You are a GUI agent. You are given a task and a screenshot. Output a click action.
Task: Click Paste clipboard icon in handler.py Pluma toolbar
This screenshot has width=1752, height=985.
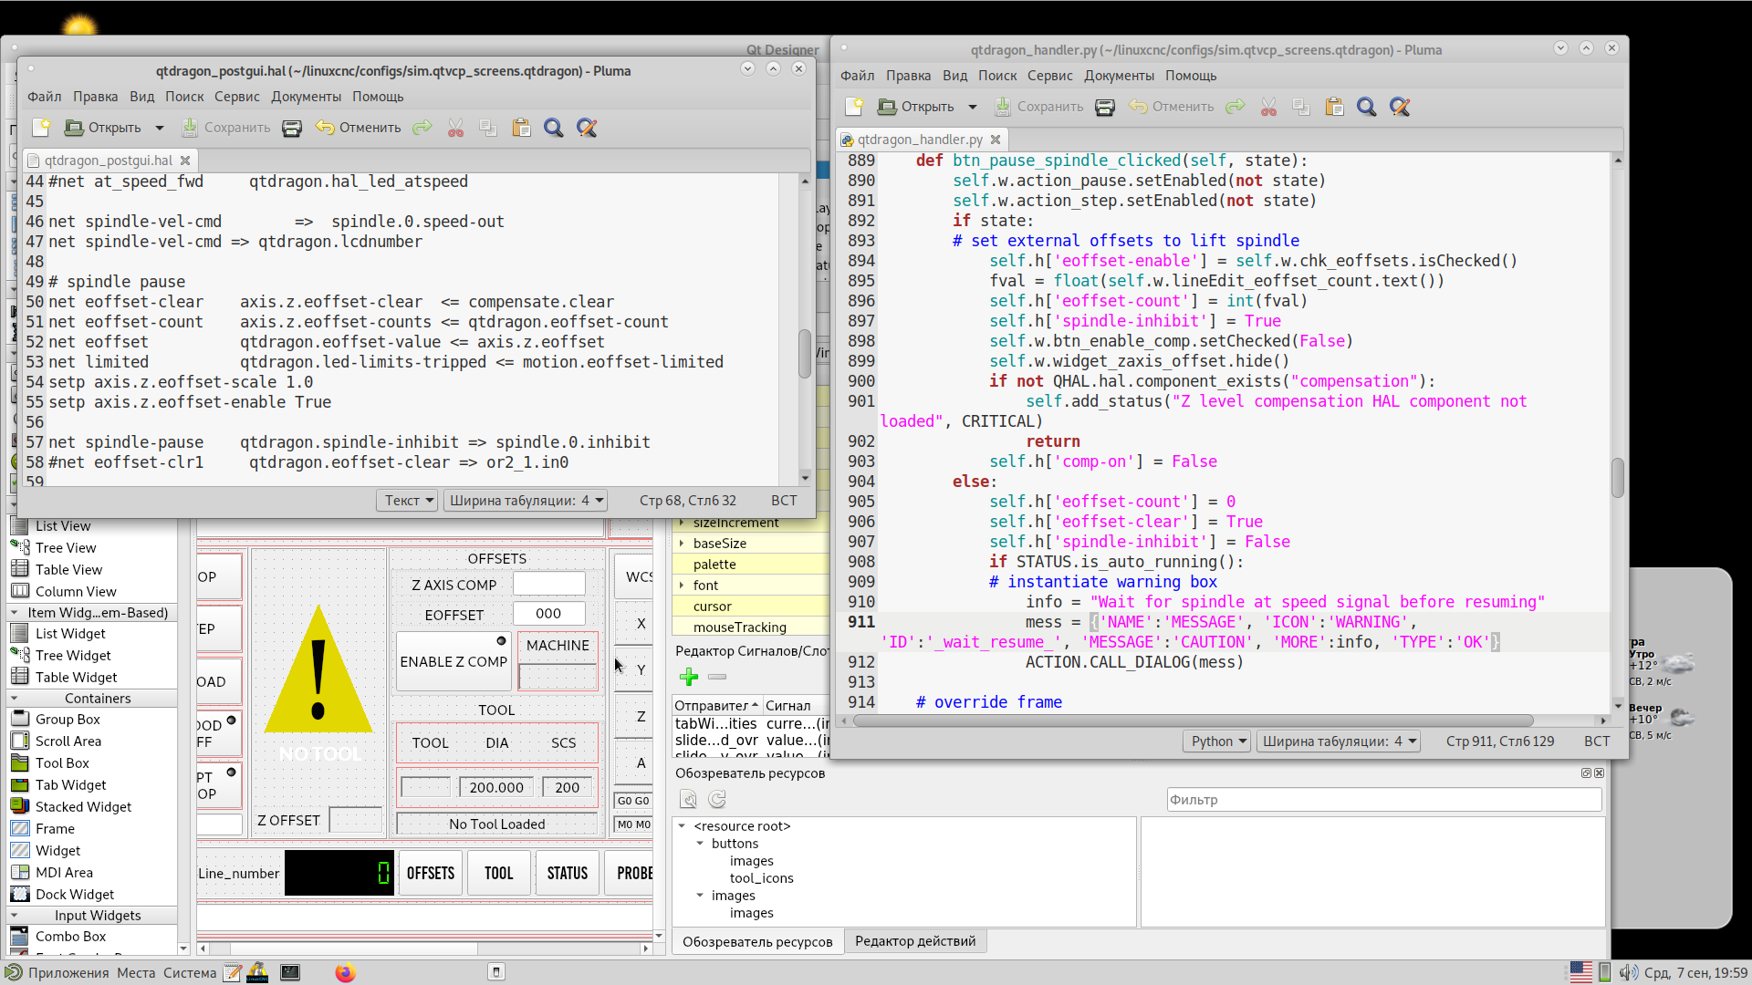click(x=1334, y=107)
